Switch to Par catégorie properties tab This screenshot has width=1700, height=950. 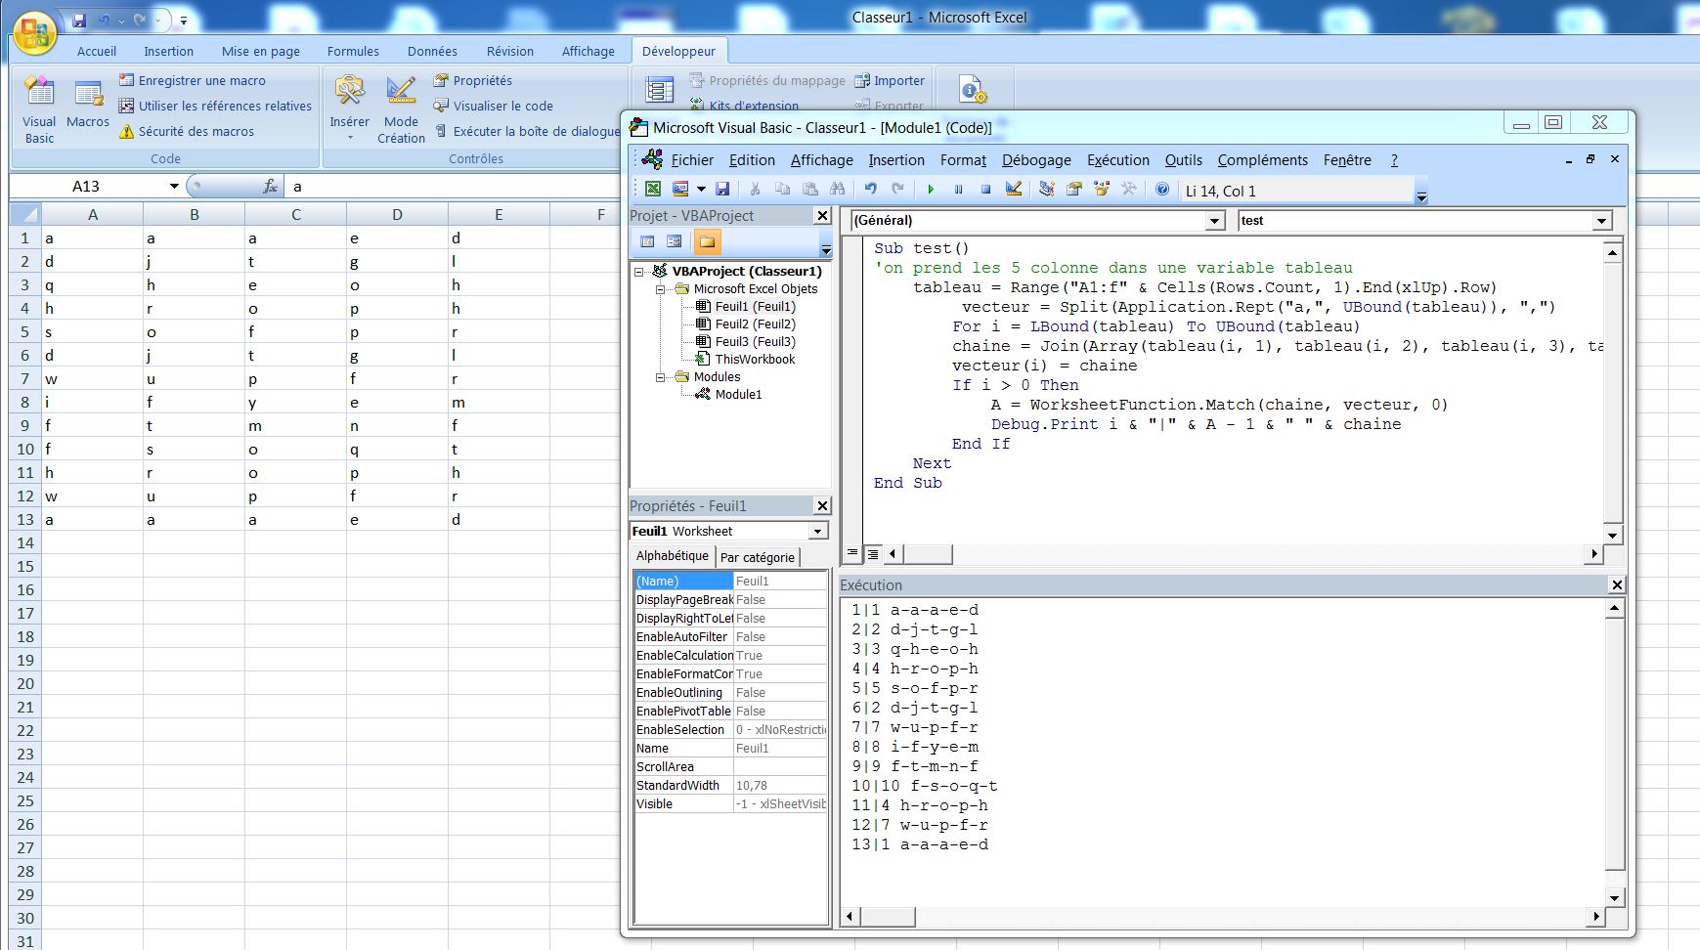tap(758, 557)
